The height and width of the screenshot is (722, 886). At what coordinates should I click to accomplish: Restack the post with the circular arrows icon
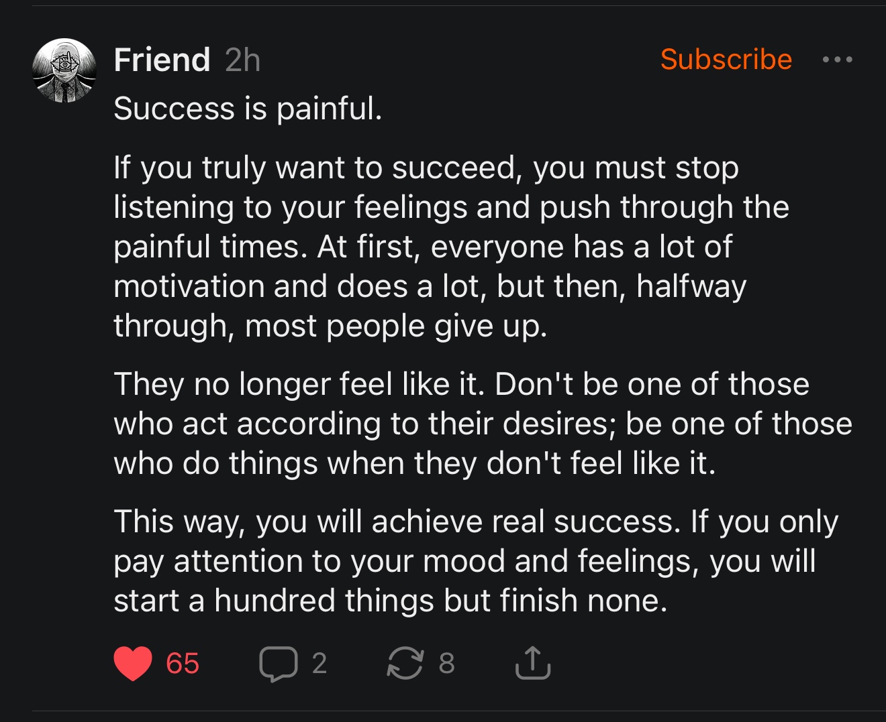(405, 663)
